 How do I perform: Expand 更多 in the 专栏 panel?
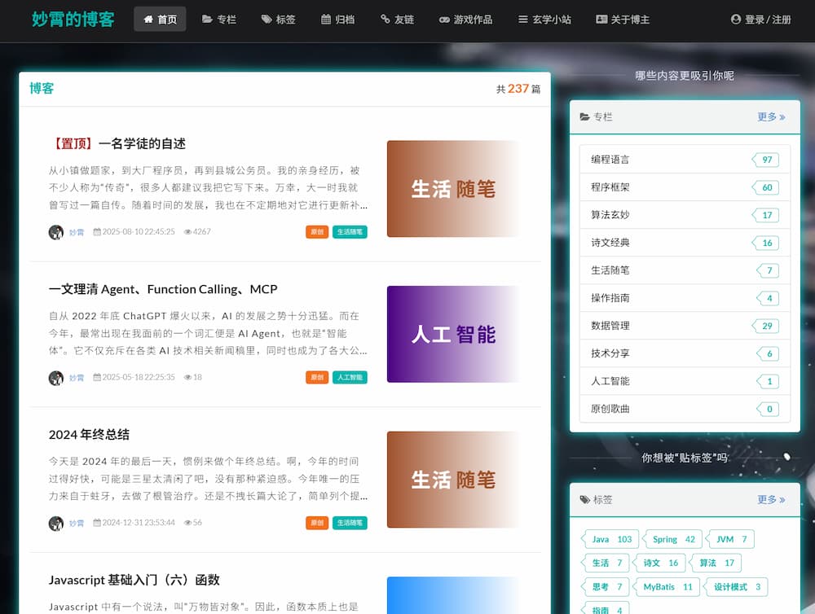(771, 116)
